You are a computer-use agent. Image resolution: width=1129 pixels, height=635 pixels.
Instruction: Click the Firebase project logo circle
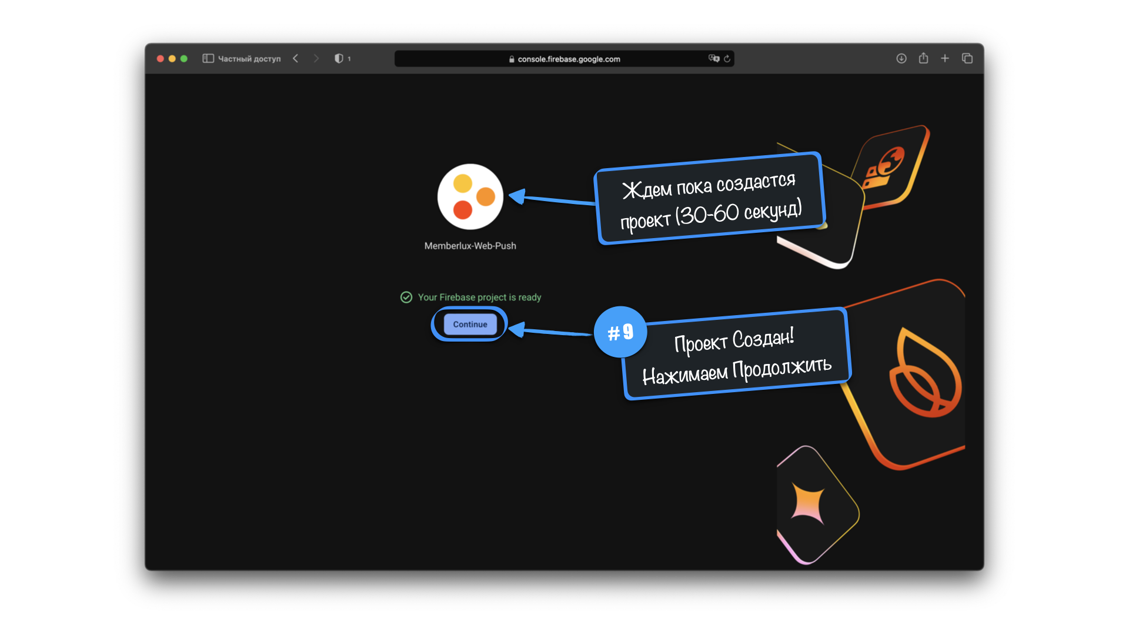pos(470,196)
